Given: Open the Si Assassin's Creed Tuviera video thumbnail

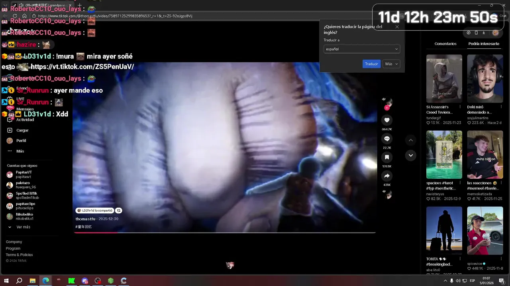Looking at the screenshot, I should pos(444,79).
